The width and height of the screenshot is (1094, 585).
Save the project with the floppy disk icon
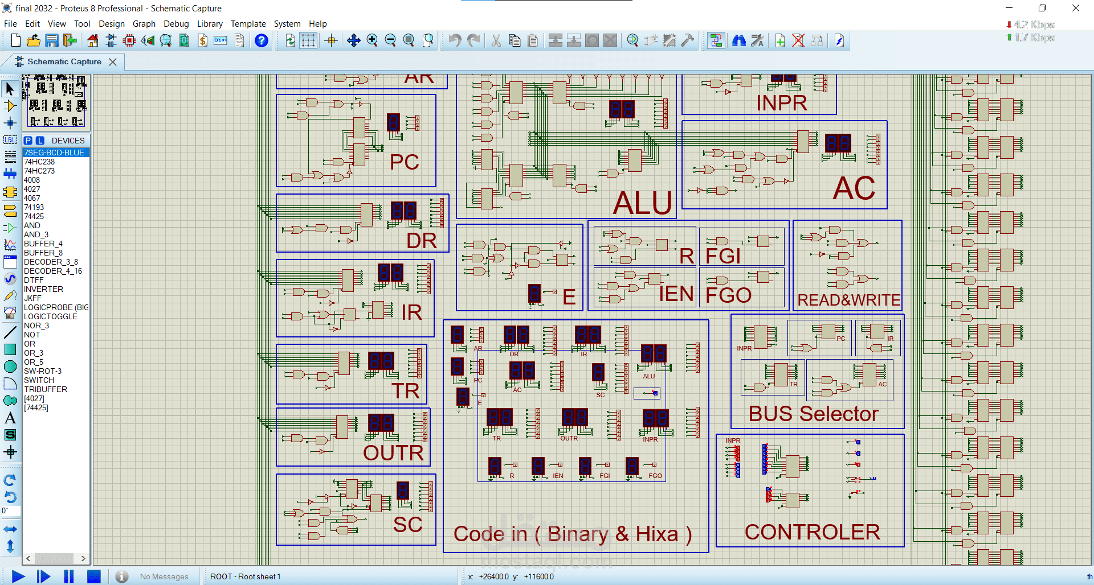pos(52,40)
